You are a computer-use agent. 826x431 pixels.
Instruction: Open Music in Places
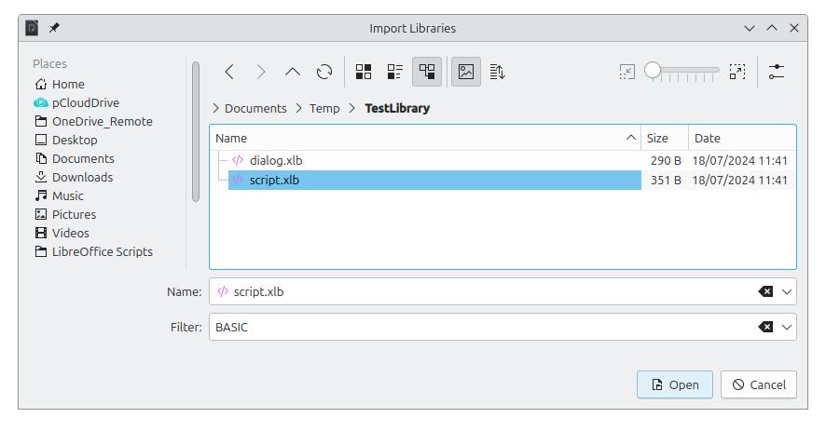coord(59,195)
